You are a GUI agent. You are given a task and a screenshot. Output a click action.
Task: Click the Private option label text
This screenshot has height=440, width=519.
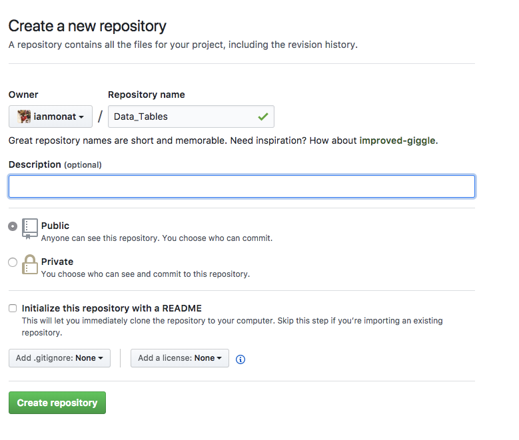(57, 262)
